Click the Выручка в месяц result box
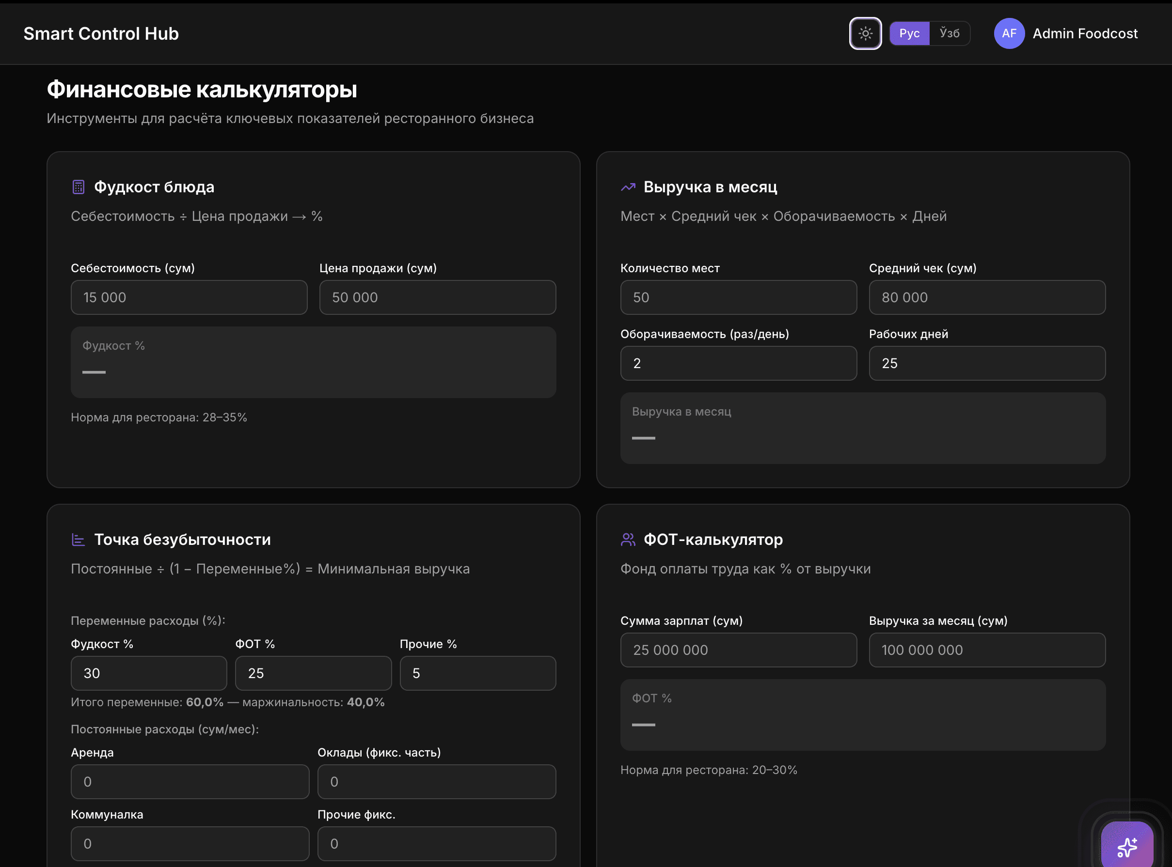Image resolution: width=1172 pixels, height=867 pixels. pyautogui.click(x=863, y=428)
